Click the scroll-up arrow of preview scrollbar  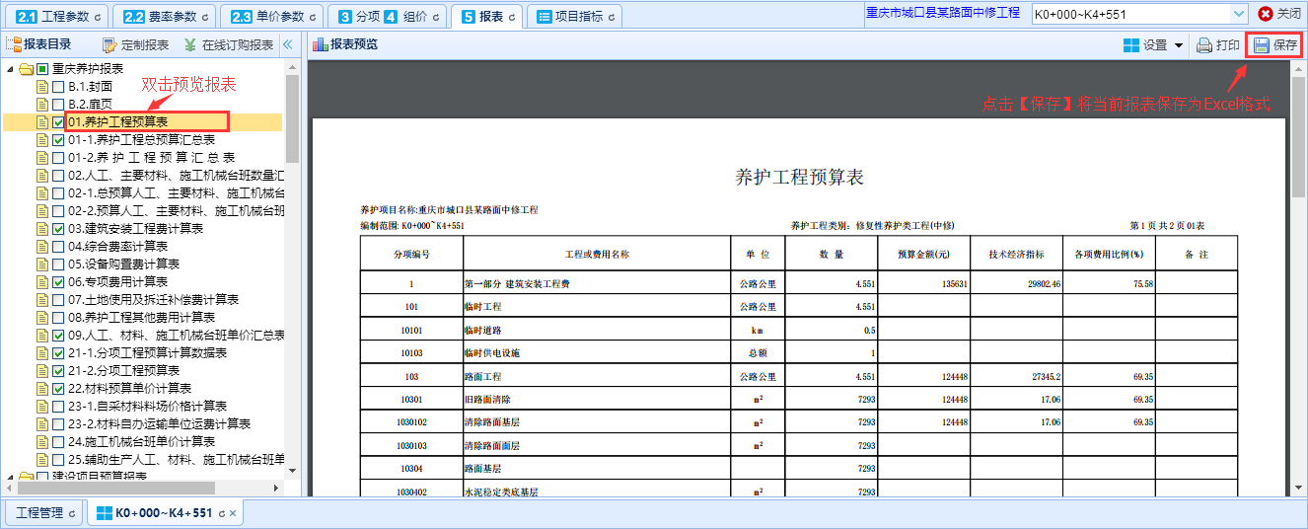coord(1298,68)
